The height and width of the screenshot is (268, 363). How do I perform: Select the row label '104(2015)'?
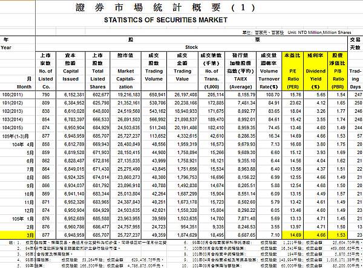pos(13,128)
